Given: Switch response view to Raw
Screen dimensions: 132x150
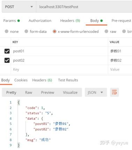Looking at the screenshot, I should pos(29,92).
